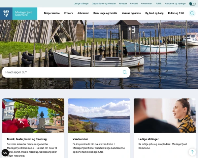Go to the Ledige stillinger top link
This screenshot has width=198, height=158.
tap(81, 4)
